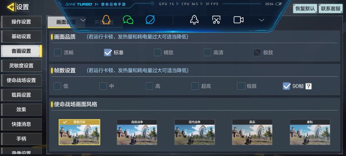Set frame rate to 极限
Image resolution: width=346 pixels, height=156 pixels.
[241, 86]
